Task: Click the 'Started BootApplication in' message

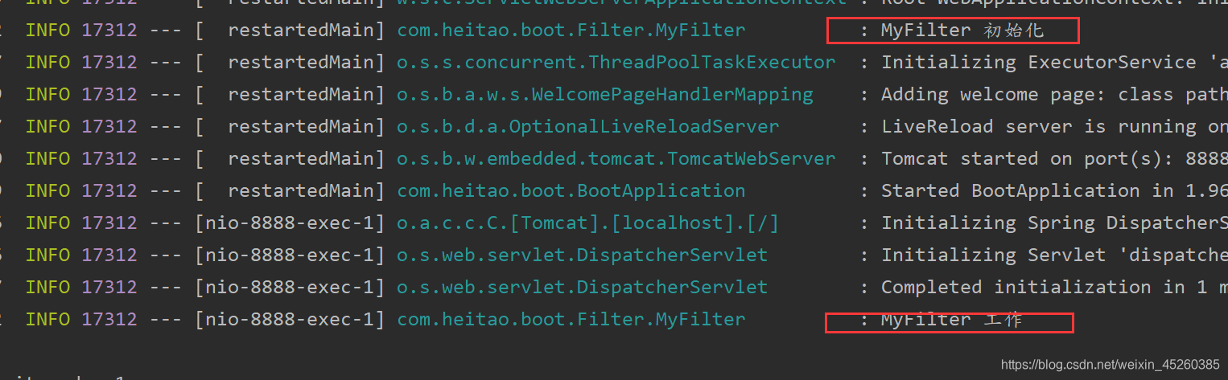Action: [x=1054, y=191]
